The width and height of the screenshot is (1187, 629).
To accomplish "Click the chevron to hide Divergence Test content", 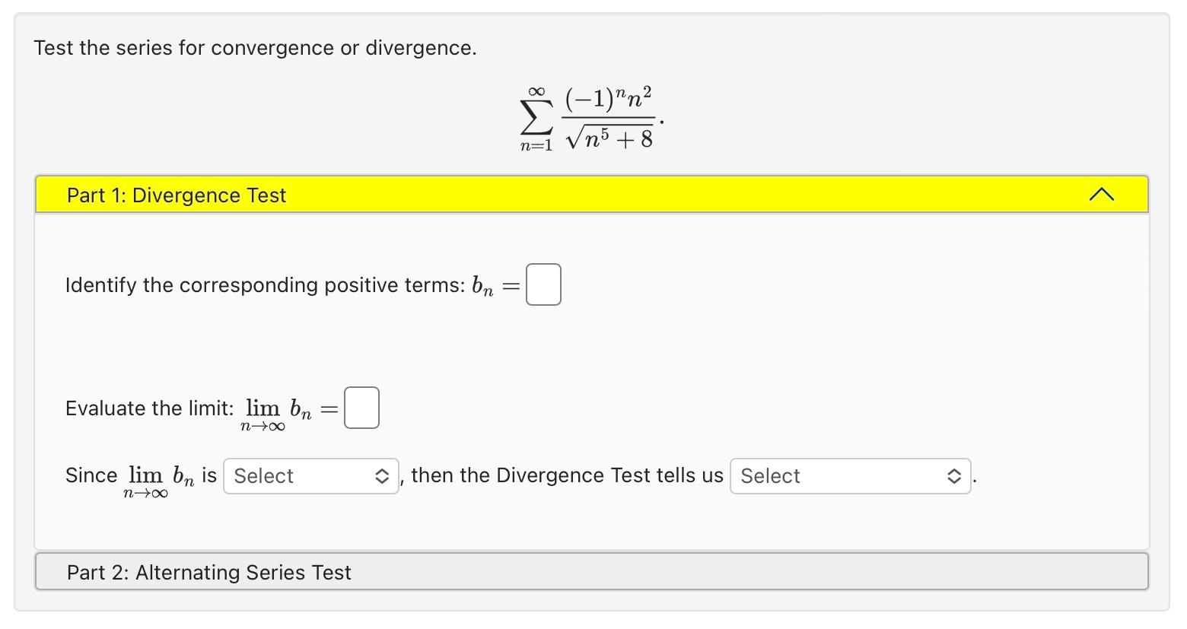I will [x=1101, y=195].
